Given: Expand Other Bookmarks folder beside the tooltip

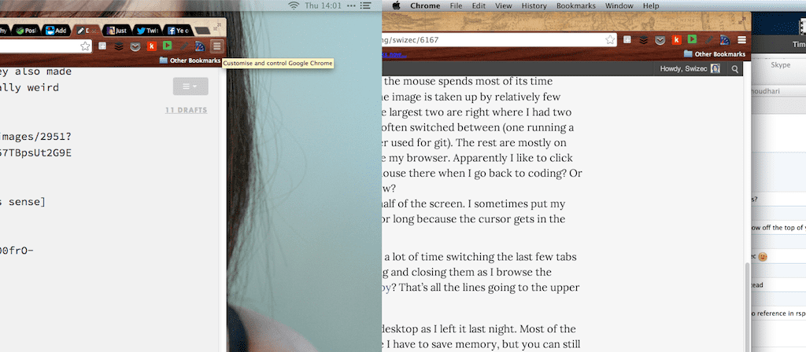Looking at the screenshot, I should coord(188,60).
